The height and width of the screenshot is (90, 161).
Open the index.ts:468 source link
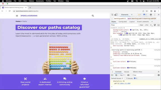[125, 83]
